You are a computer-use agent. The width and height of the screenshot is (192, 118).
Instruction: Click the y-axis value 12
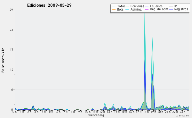12,70
